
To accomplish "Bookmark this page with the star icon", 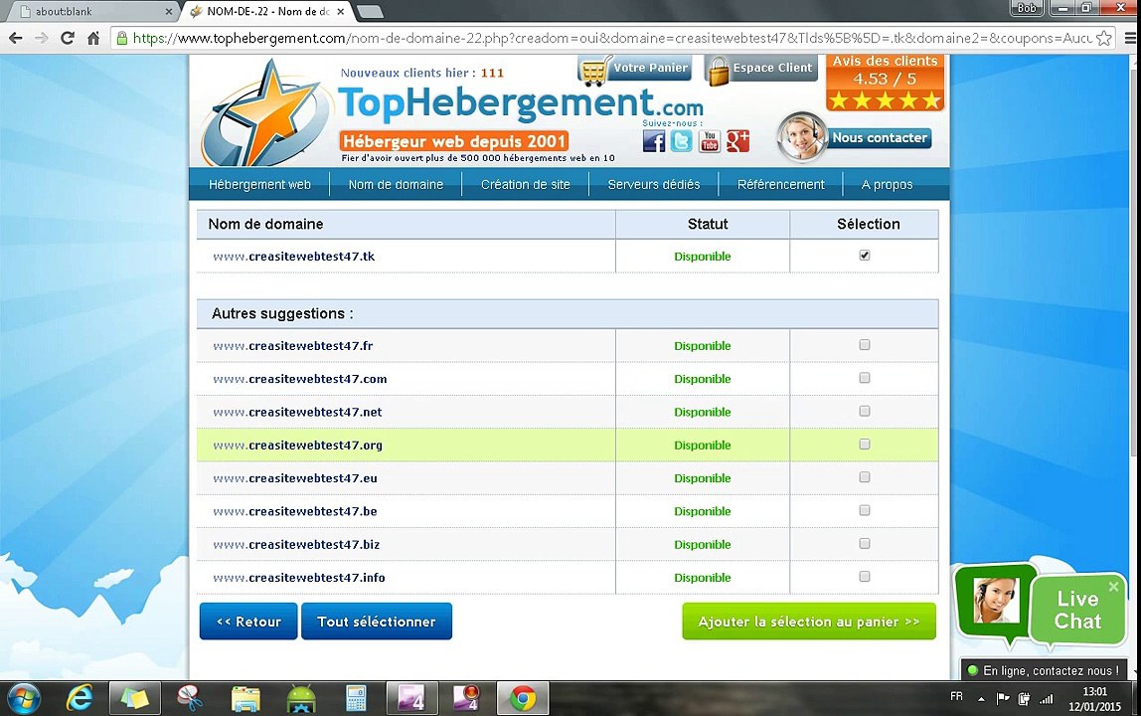I will coord(1104,38).
